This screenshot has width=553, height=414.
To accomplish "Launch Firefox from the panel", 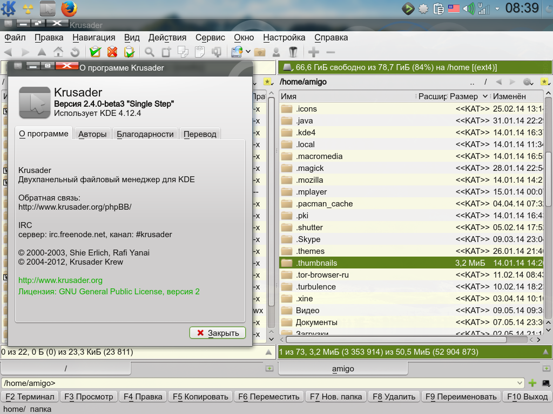I will pyautogui.click(x=69, y=9).
